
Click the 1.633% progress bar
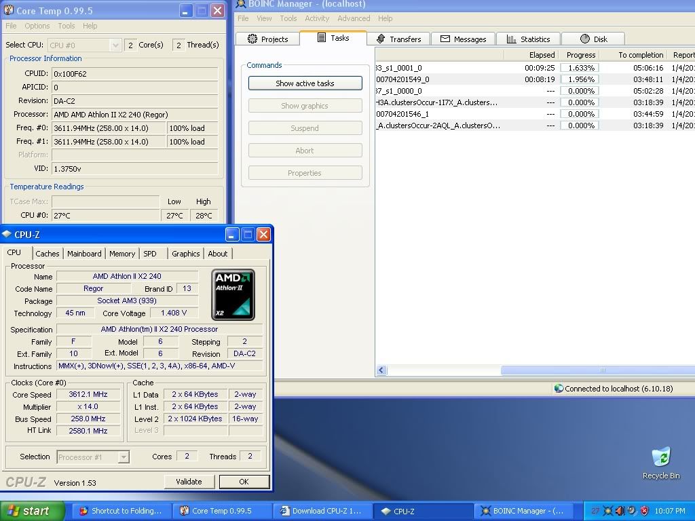click(x=580, y=68)
